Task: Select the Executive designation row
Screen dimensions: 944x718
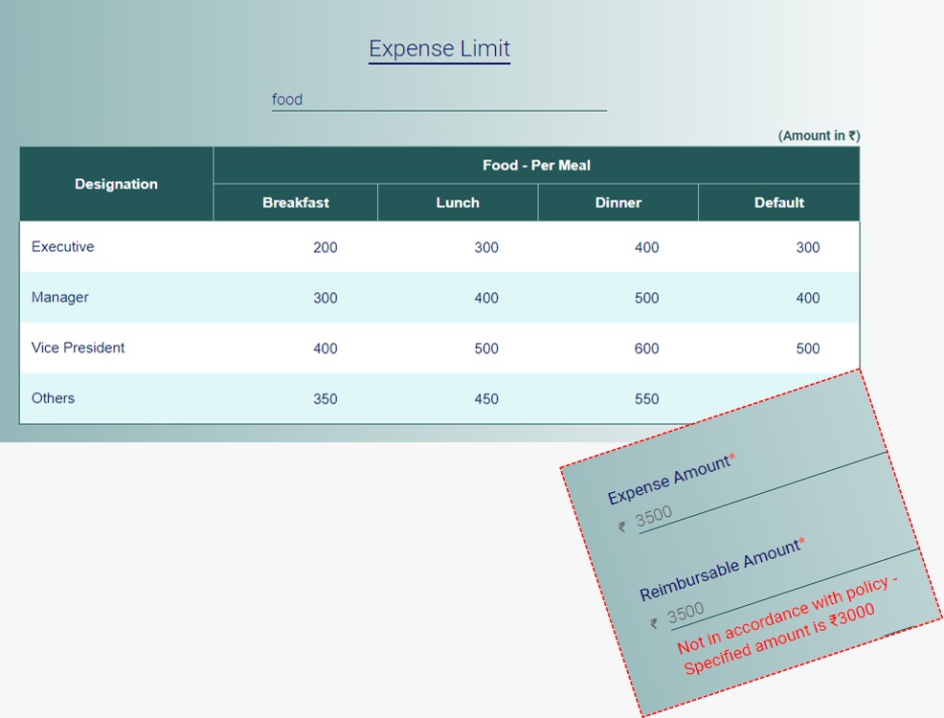Action: point(63,247)
